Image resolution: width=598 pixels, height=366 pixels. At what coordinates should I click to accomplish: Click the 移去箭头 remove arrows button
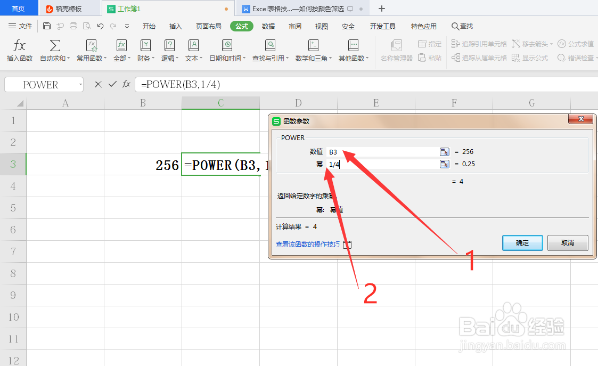tap(532, 44)
